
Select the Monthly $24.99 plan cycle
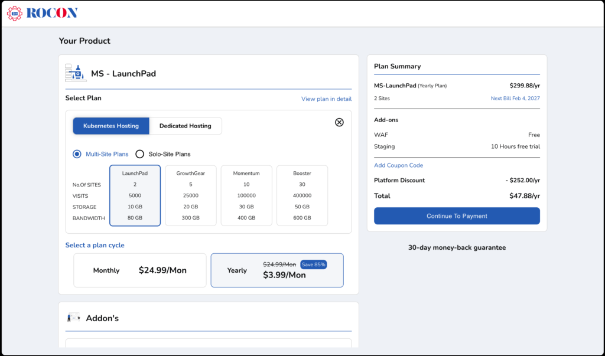[139, 270]
